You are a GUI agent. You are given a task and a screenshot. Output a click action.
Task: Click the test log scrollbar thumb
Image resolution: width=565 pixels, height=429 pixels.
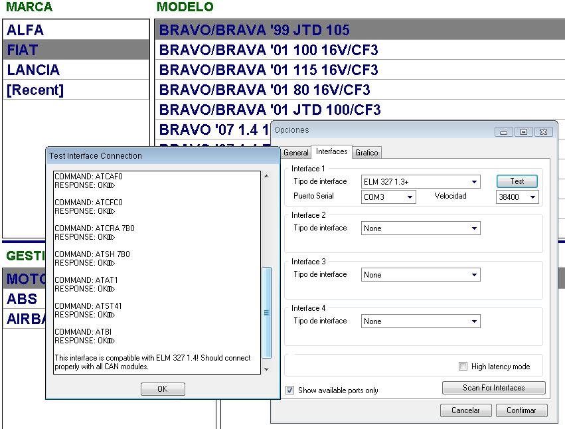(266, 313)
